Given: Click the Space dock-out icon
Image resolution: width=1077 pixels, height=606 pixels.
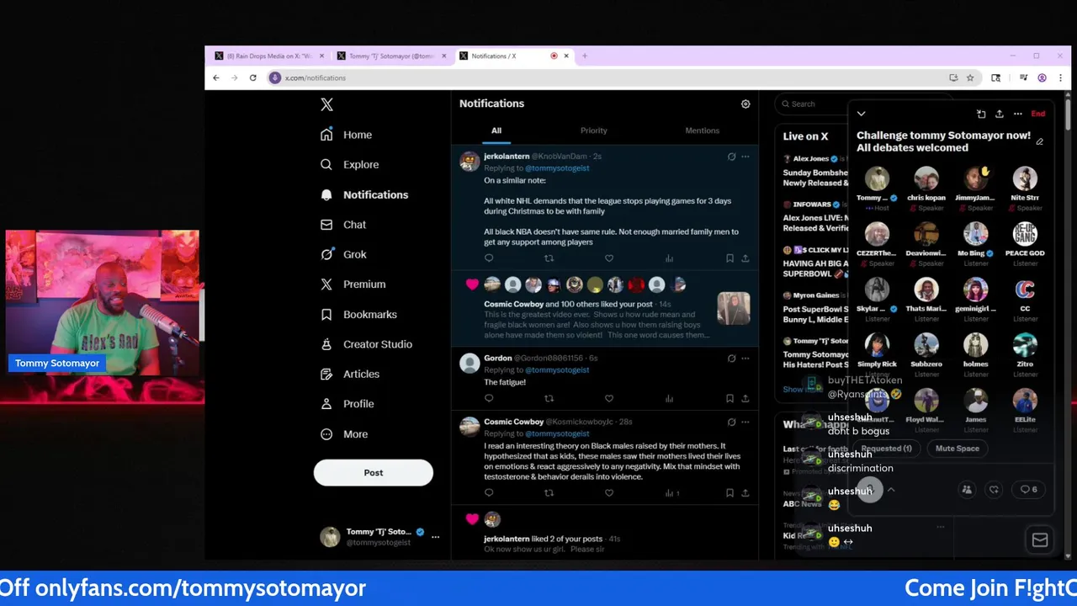Looking at the screenshot, I should pos(981,114).
